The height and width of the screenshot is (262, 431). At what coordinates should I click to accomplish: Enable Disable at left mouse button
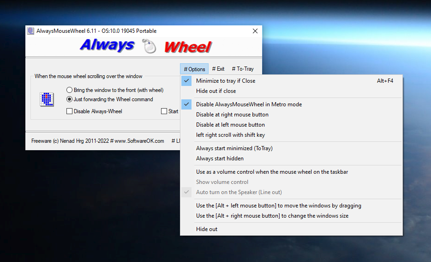pyautogui.click(x=291, y=125)
